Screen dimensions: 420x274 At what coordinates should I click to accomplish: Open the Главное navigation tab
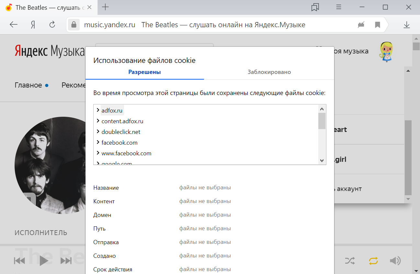click(28, 85)
